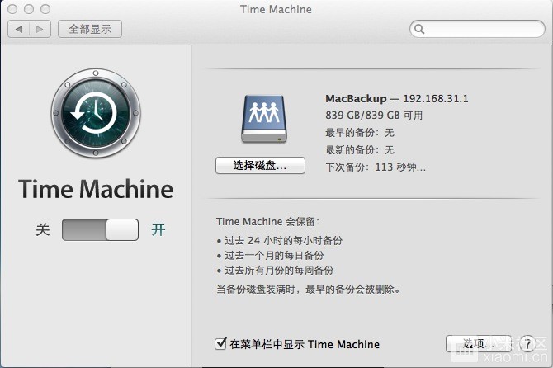Click the 开 label beside the switch
553x368 pixels.
(x=158, y=229)
